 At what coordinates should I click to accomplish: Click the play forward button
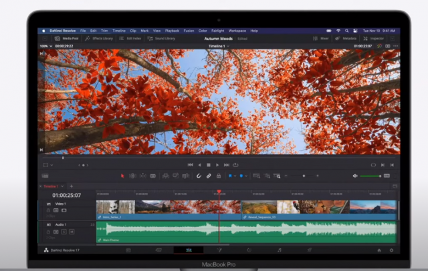pos(217,165)
